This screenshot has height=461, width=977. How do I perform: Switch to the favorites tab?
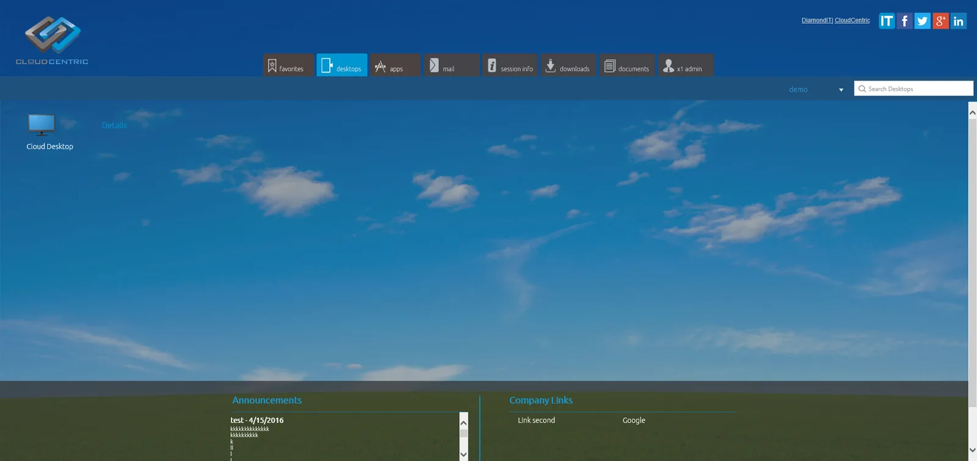(x=288, y=65)
